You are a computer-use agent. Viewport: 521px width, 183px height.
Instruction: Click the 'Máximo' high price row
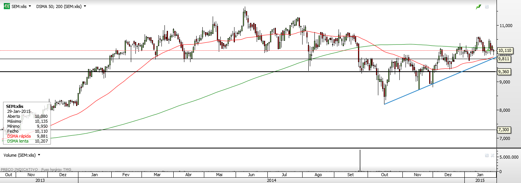[27, 121]
